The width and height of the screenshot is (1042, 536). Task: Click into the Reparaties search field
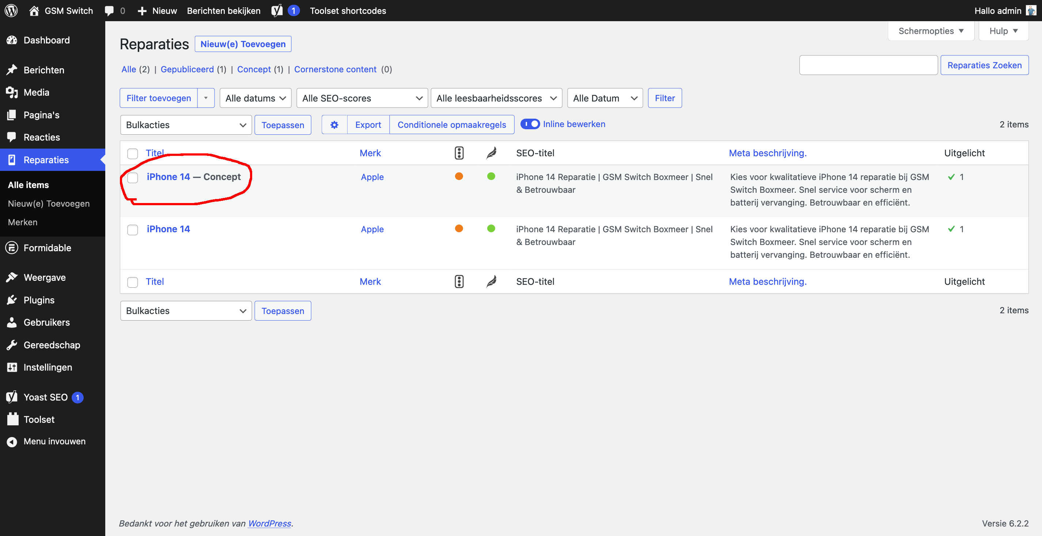868,65
